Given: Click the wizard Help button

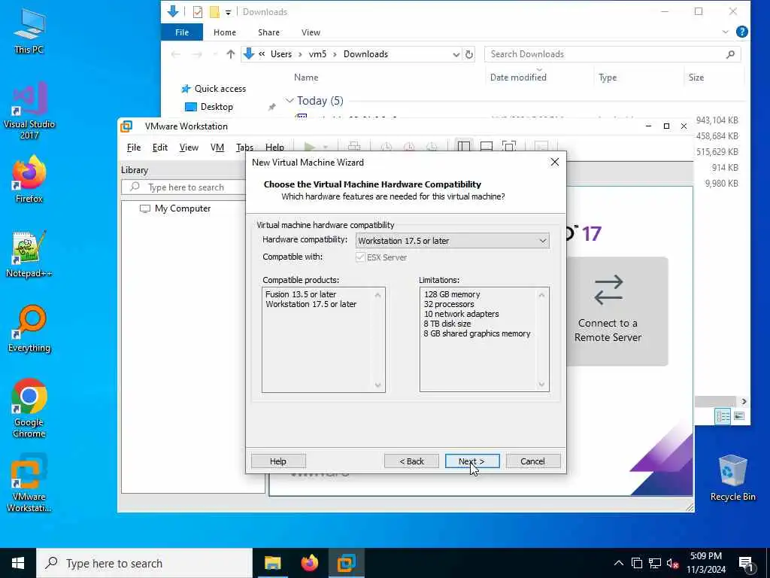Looking at the screenshot, I should pyautogui.click(x=278, y=461).
